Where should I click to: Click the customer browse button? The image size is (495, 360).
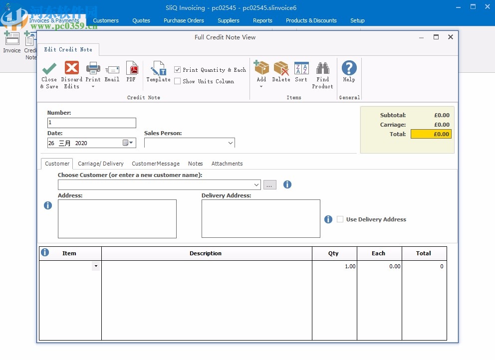[269, 184]
